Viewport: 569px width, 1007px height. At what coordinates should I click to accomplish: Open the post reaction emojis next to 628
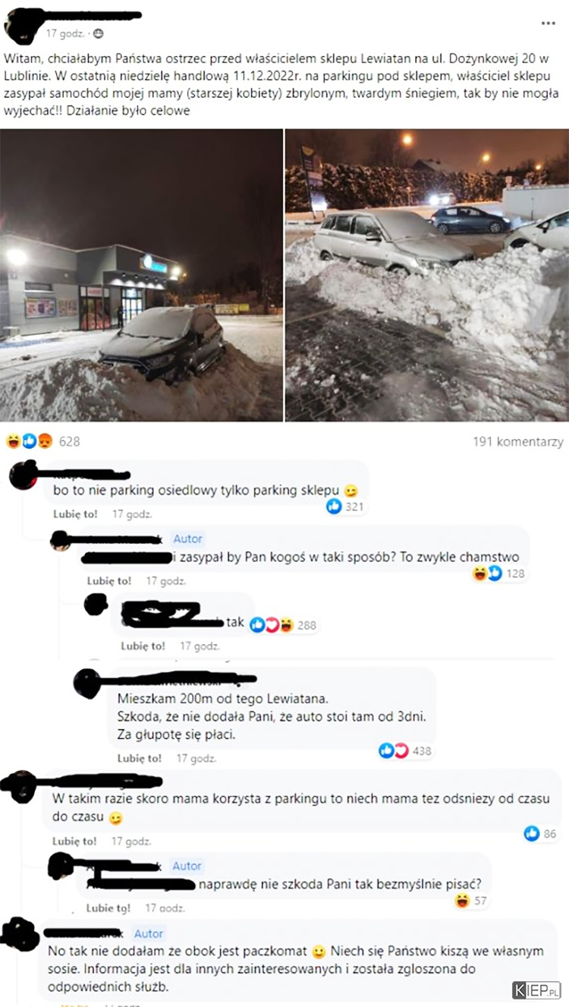(30, 441)
